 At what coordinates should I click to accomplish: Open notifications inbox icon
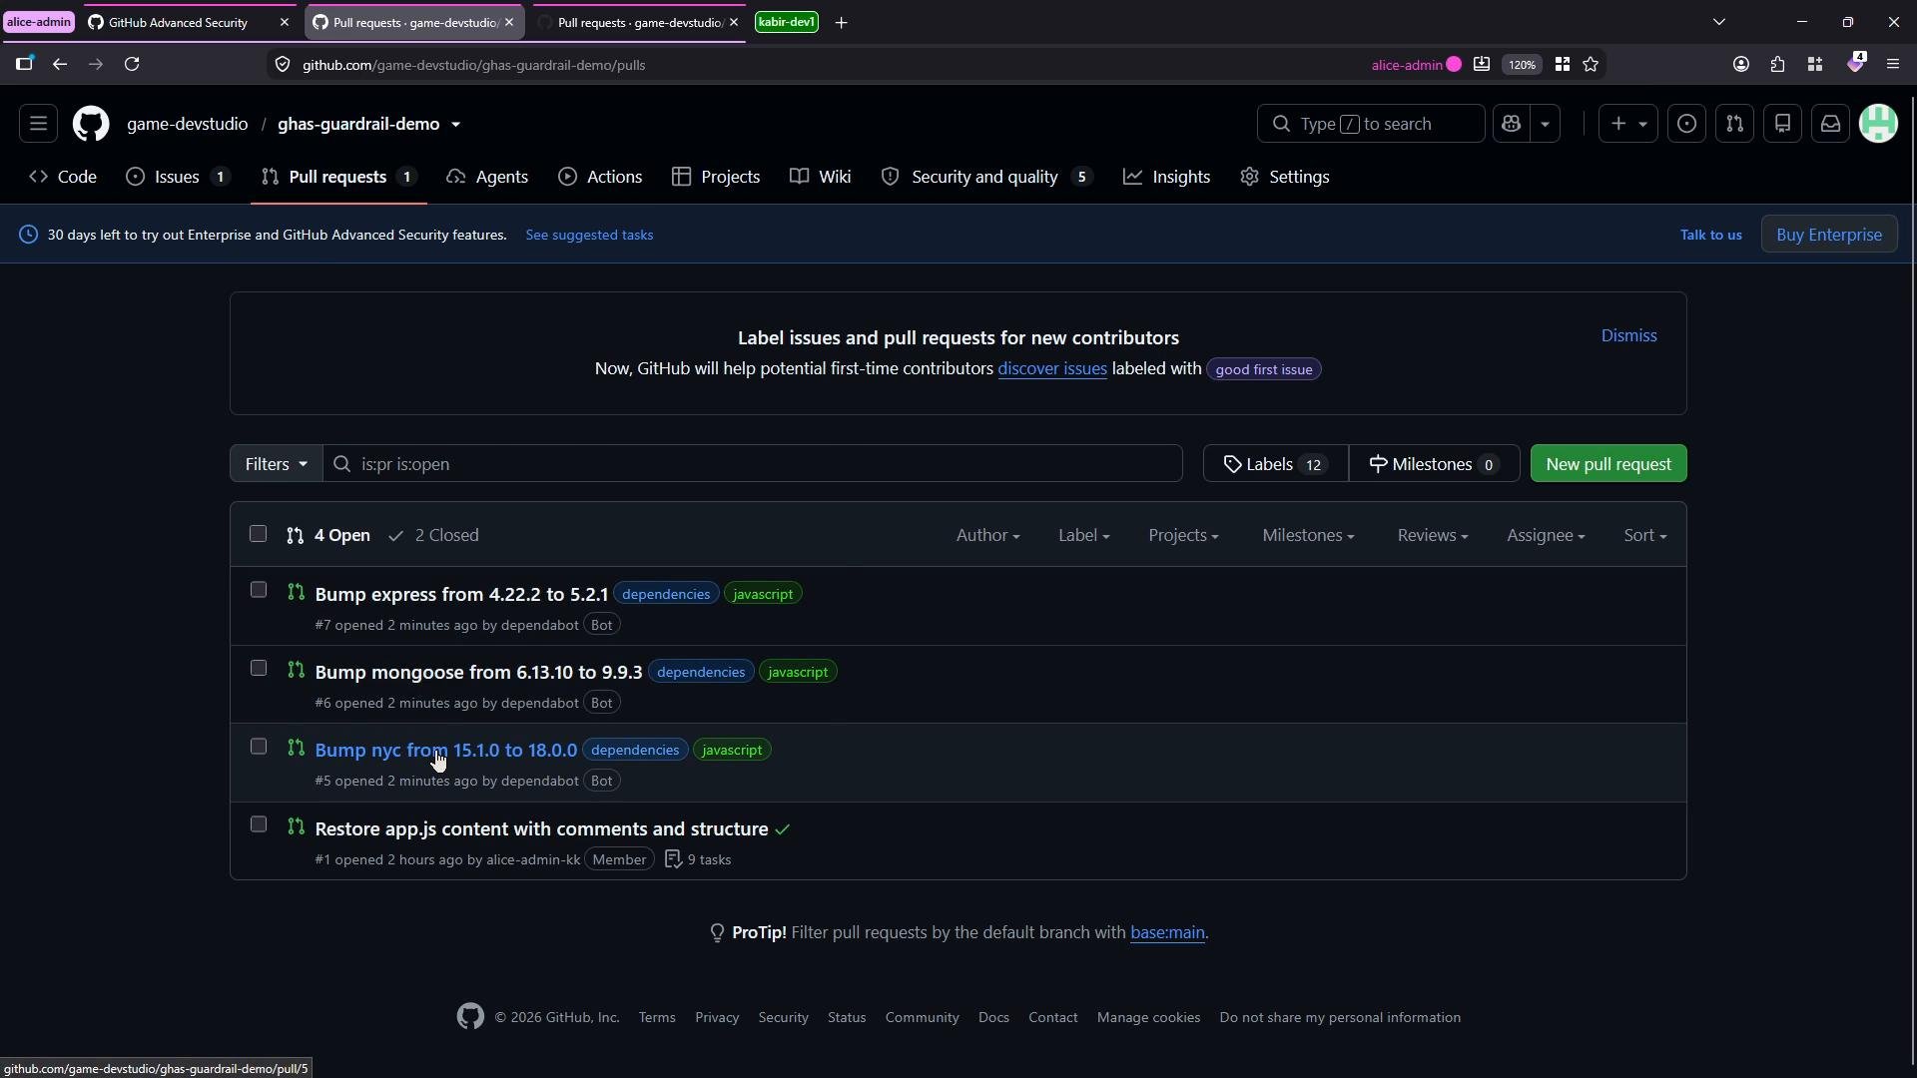1831,124
